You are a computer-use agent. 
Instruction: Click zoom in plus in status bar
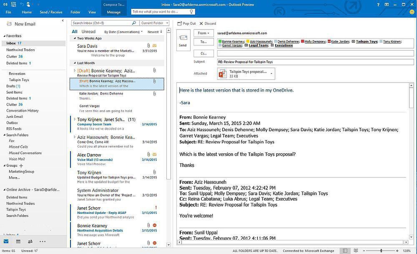[397, 251]
